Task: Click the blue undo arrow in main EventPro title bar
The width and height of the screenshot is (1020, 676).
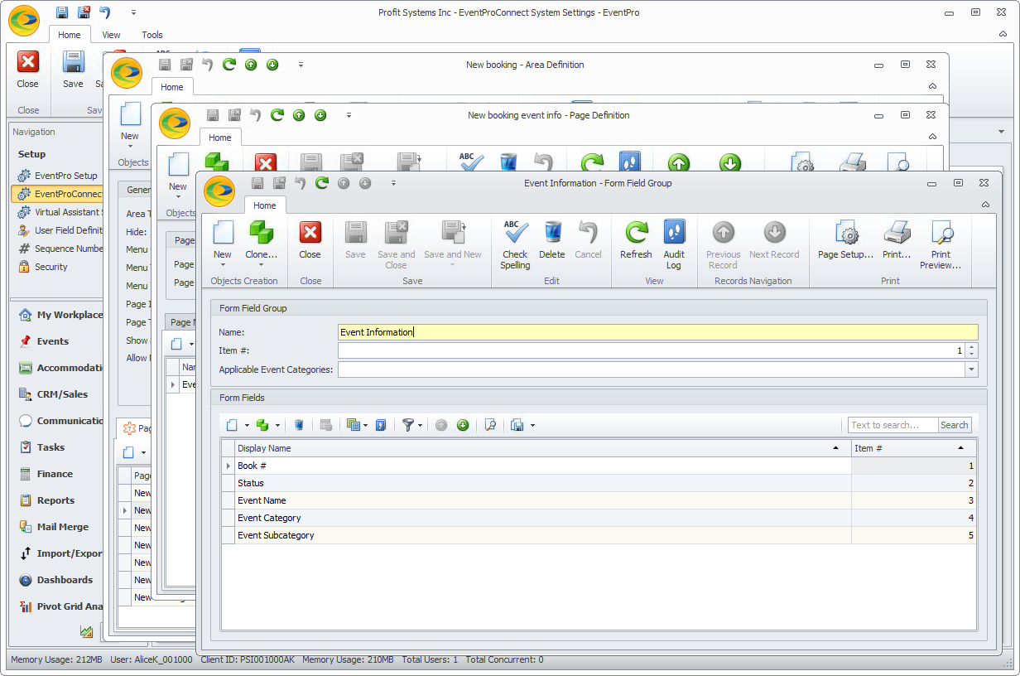Action: 105,12
